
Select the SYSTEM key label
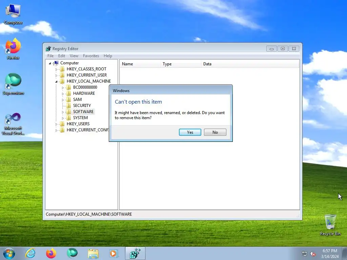[x=80, y=117]
